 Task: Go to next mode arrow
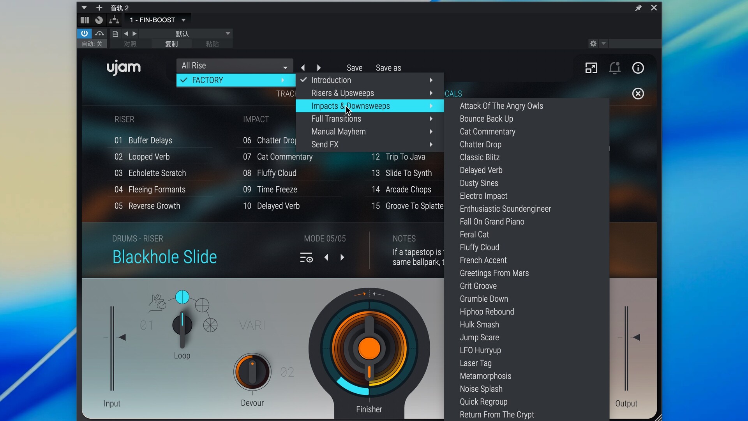point(342,257)
